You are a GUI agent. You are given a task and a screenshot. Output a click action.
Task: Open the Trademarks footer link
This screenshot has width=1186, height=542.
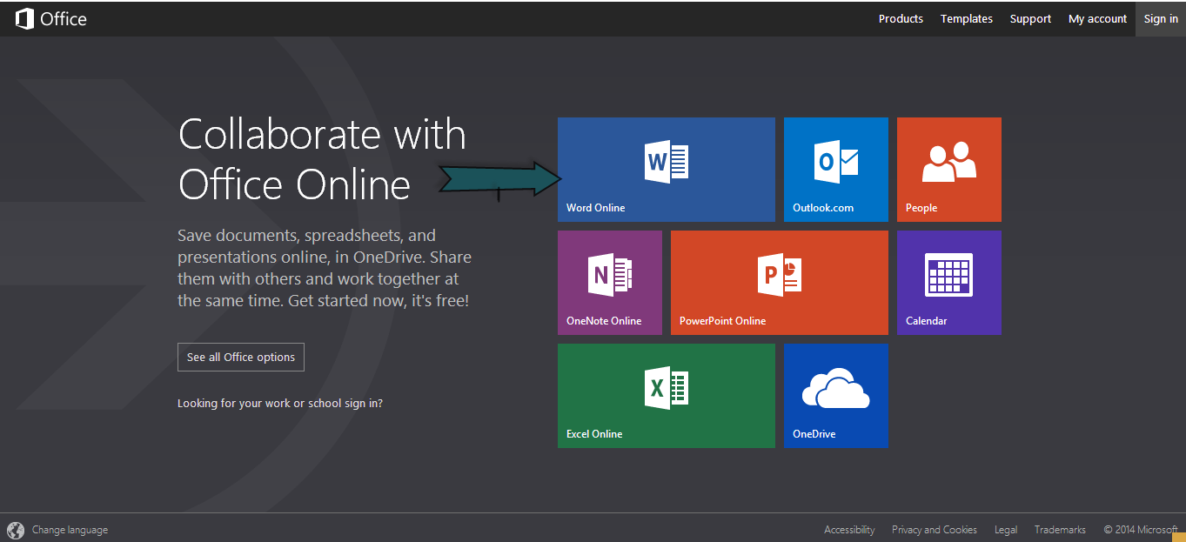[1060, 530]
